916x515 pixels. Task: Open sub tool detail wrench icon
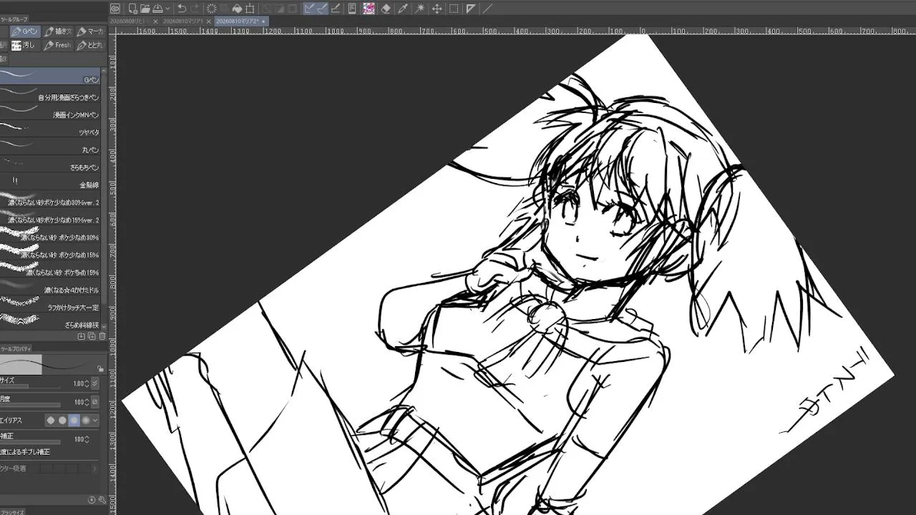coord(102,500)
